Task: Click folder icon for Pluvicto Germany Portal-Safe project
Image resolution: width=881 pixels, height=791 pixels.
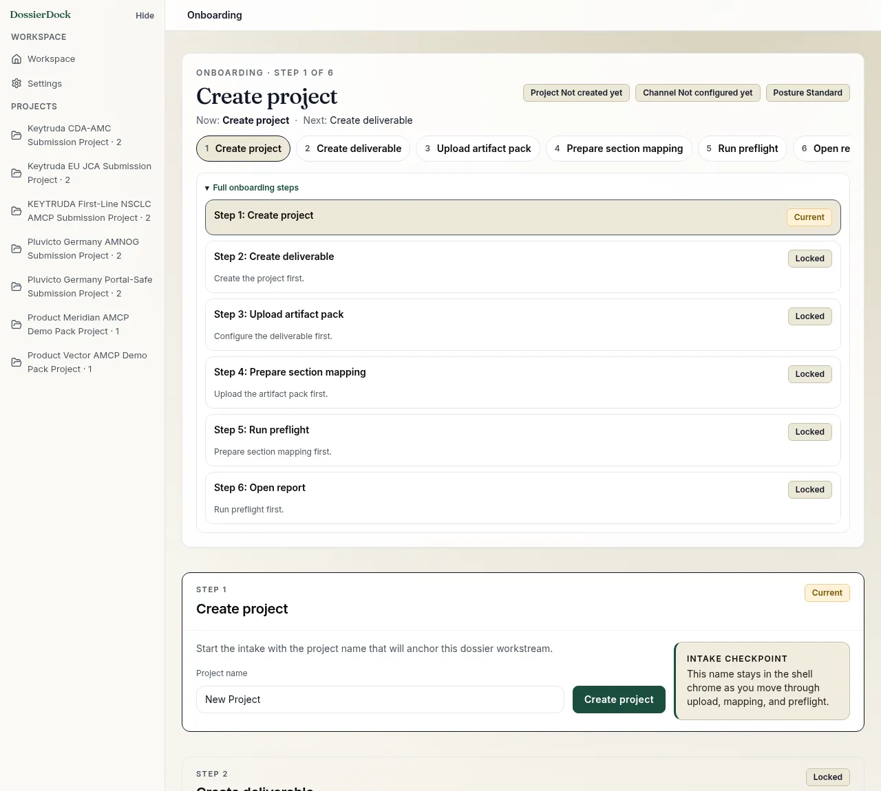Action: 17,287
